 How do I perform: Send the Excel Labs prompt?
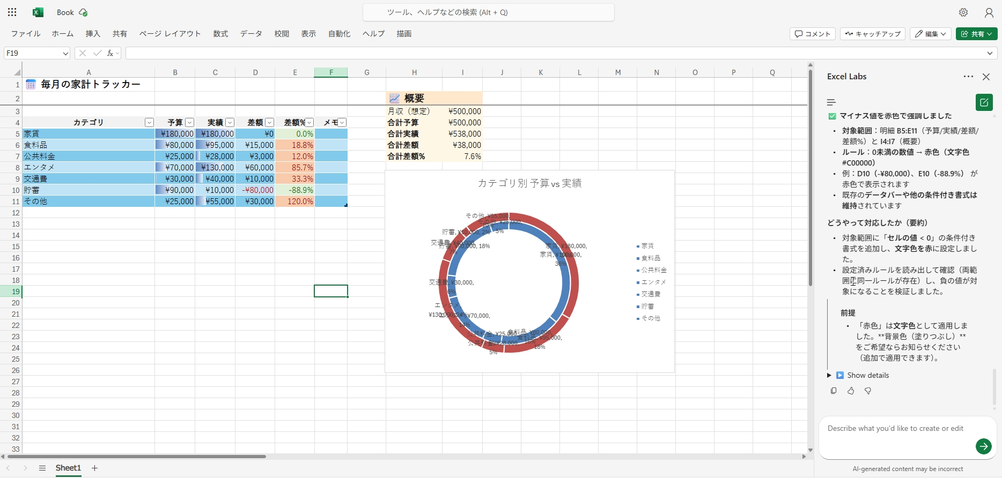tap(983, 446)
